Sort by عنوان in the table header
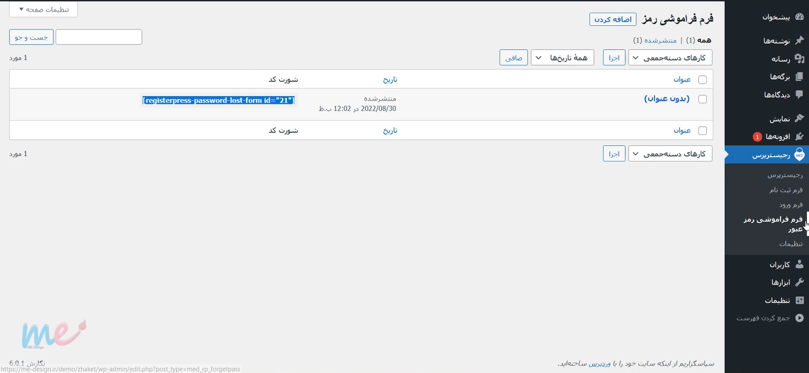The width and height of the screenshot is (809, 373). coord(682,79)
